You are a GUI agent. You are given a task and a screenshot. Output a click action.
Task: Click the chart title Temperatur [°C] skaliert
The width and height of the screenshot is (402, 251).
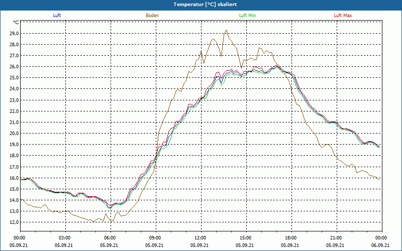(x=205, y=5)
